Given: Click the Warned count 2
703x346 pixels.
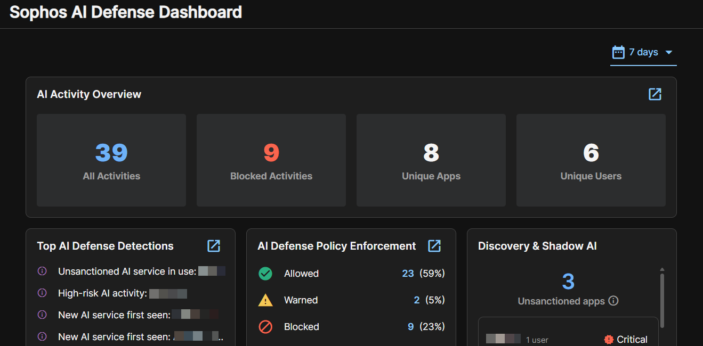Looking at the screenshot, I should (x=417, y=300).
